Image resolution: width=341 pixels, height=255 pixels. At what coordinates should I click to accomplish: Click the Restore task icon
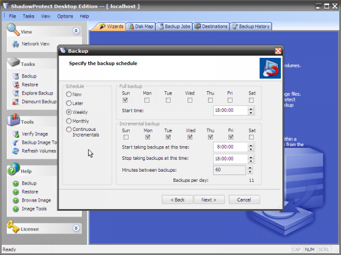16,84
